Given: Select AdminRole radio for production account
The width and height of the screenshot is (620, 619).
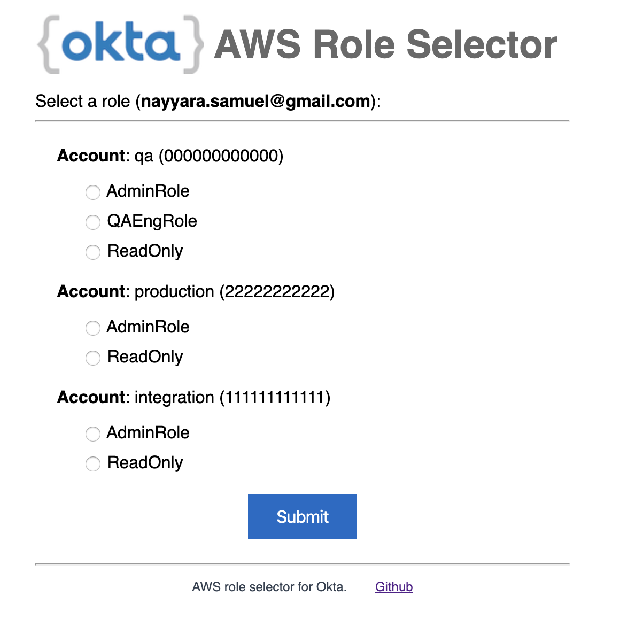Looking at the screenshot, I should 93,328.
